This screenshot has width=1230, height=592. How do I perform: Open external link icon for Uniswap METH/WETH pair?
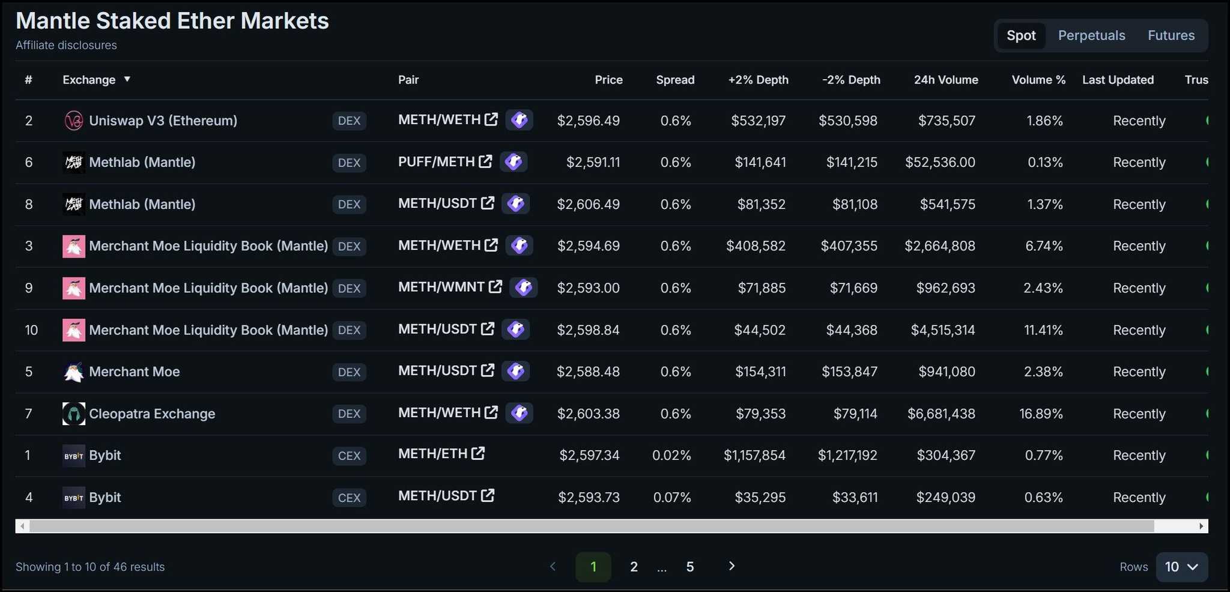click(491, 119)
